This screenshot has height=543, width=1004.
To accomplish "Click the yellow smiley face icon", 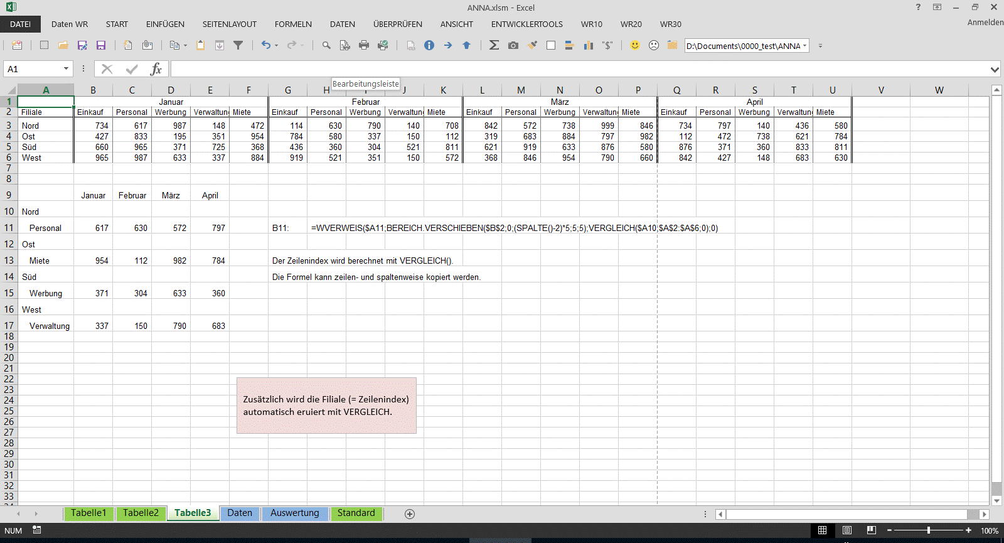I will (x=635, y=45).
